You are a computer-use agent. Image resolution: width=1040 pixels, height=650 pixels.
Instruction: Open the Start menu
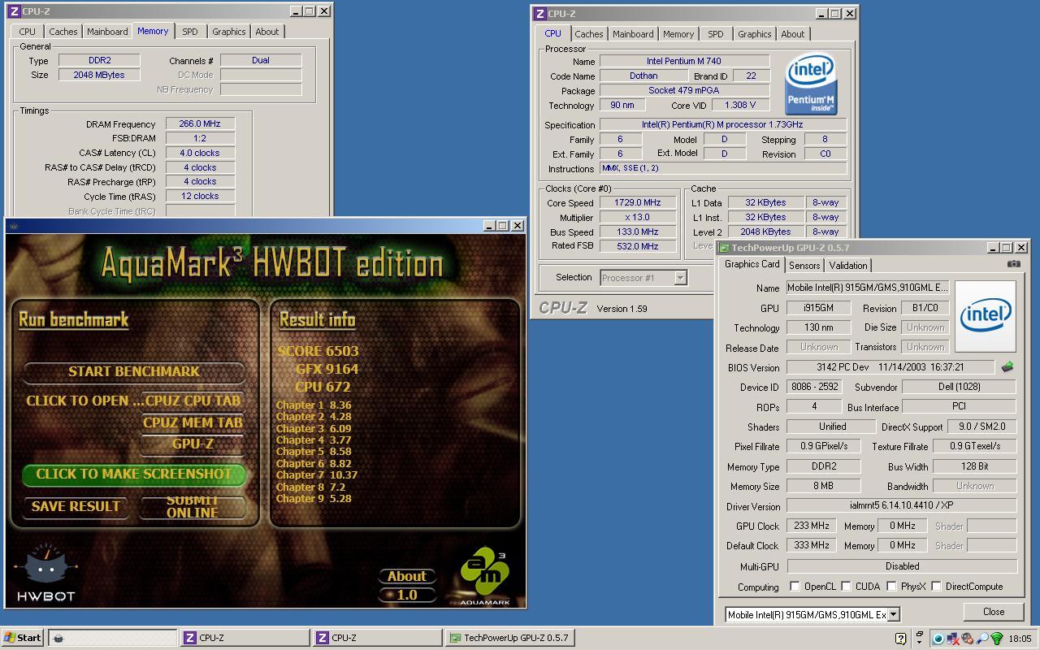pos(23,638)
